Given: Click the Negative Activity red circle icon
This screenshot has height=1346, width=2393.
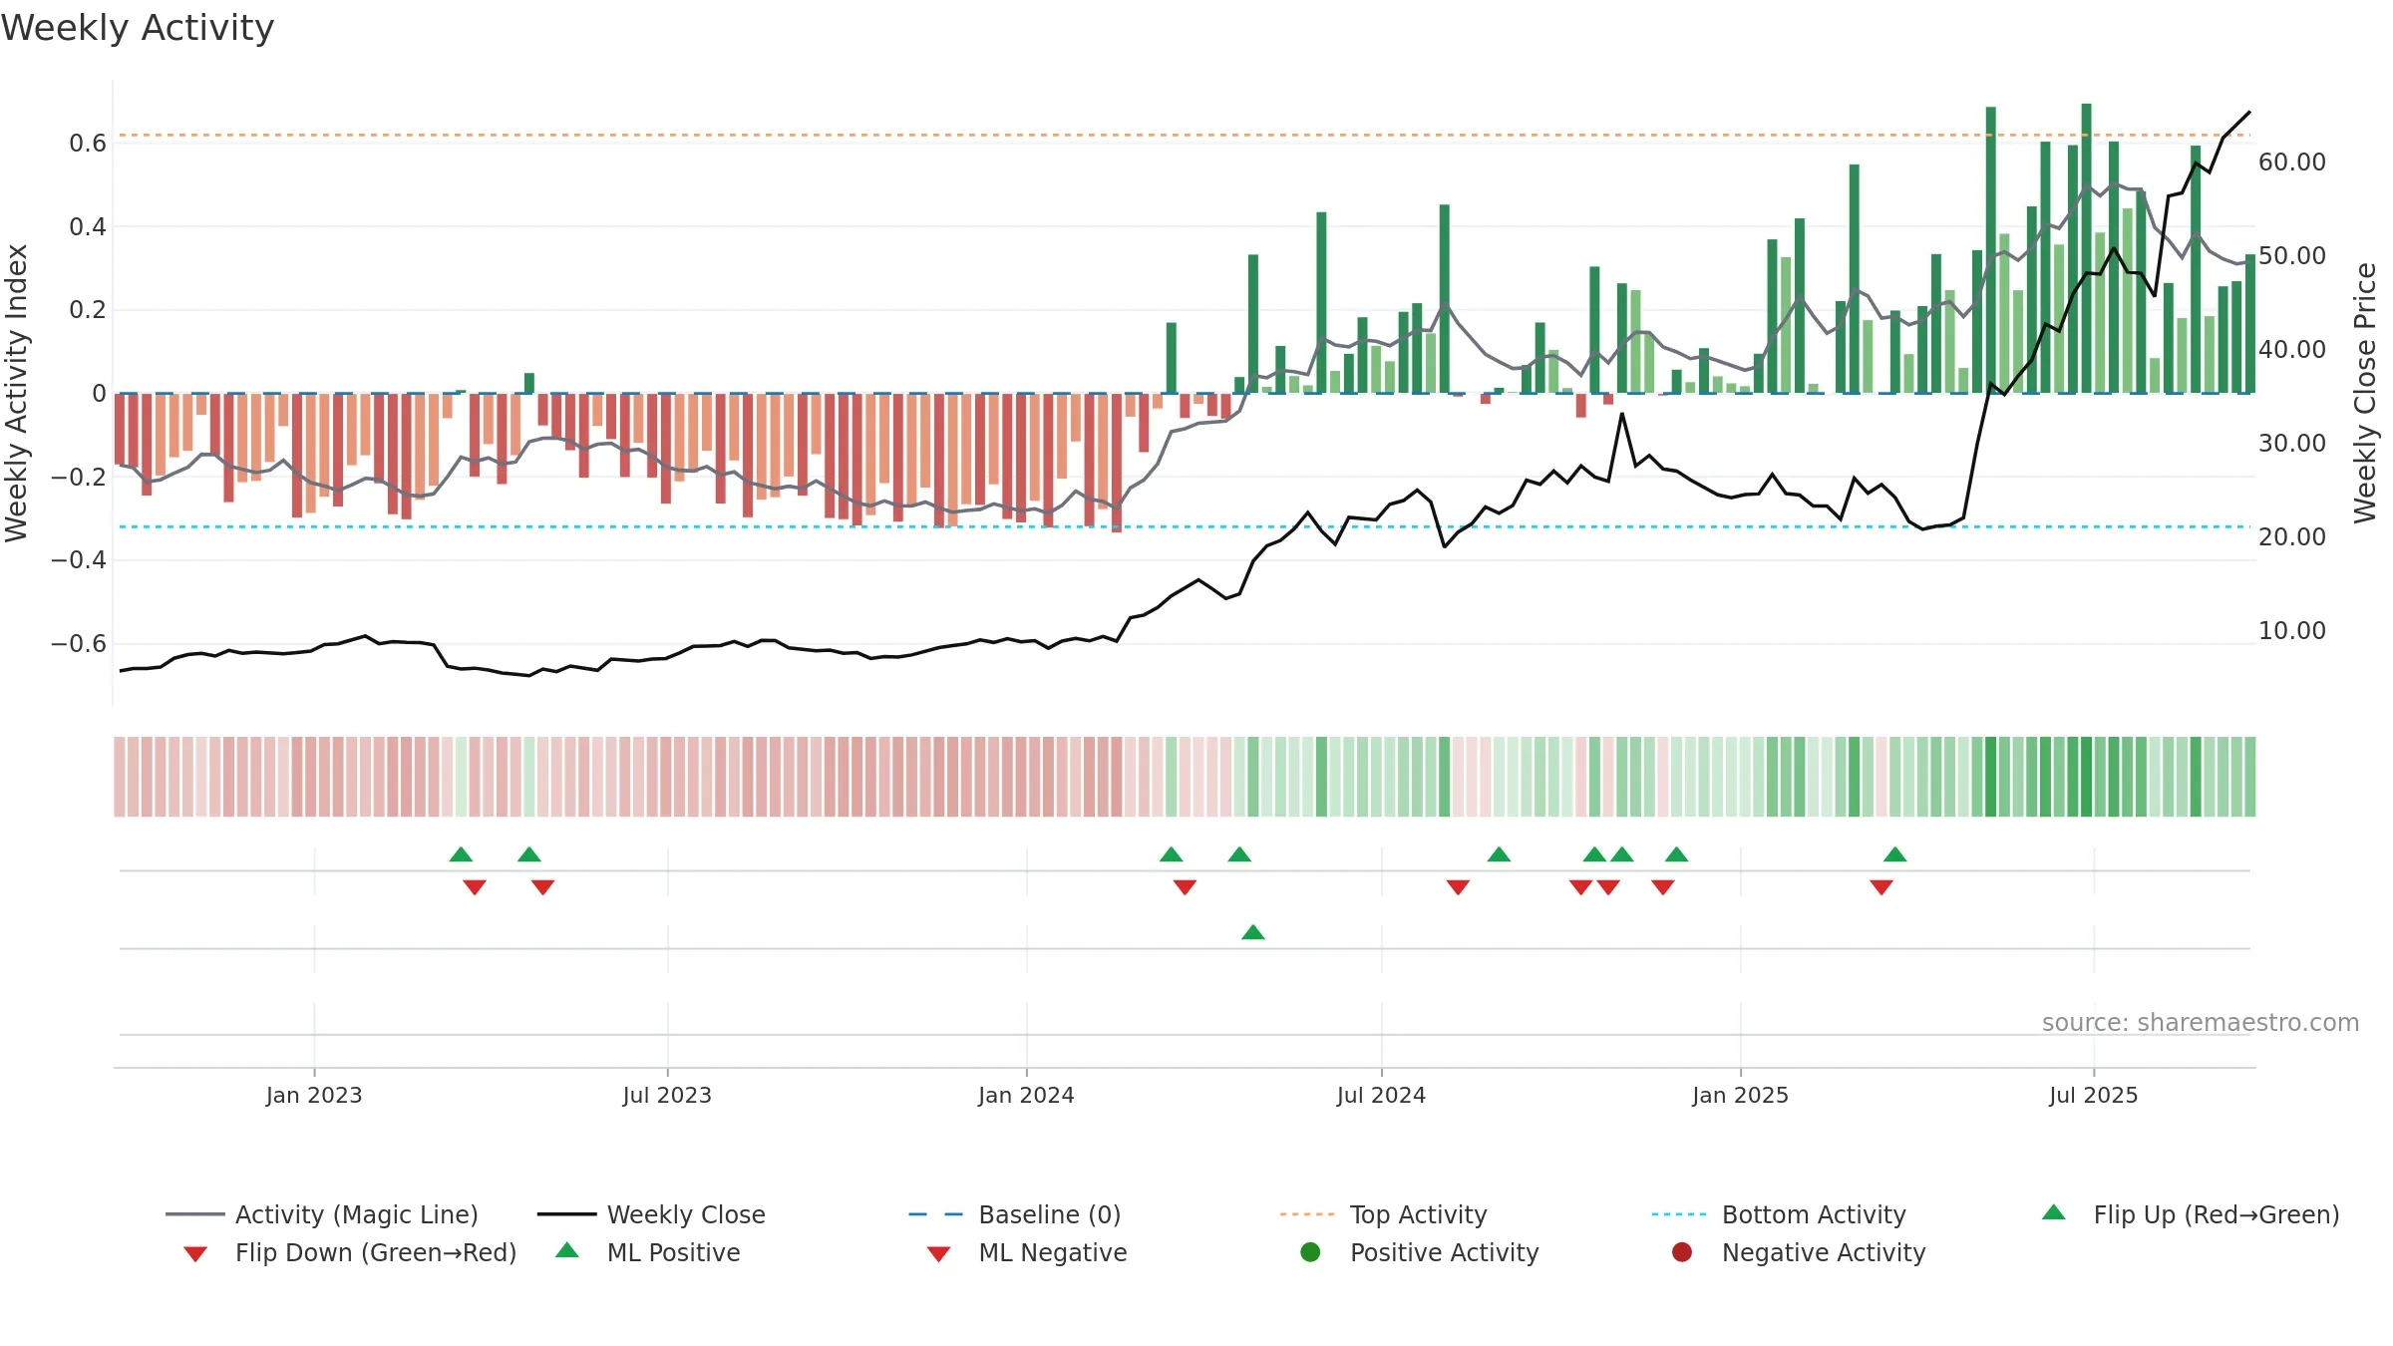Looking at the screenshot, I should click(x=1682, y=1251).
